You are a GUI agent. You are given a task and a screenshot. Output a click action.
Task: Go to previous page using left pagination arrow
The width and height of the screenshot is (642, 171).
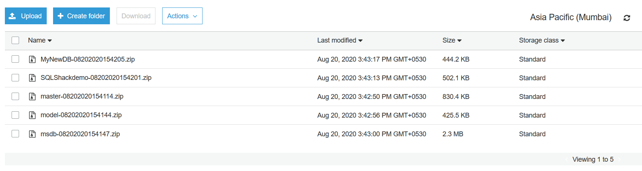pos(567,159)
